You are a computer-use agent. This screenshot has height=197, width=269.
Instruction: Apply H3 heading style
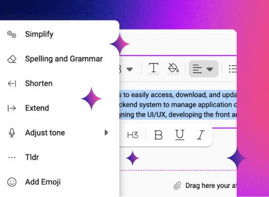click(132, 135)
